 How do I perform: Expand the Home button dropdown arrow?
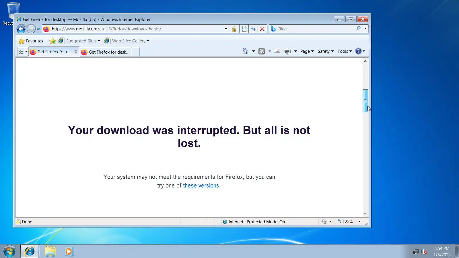tap(253, 51)
